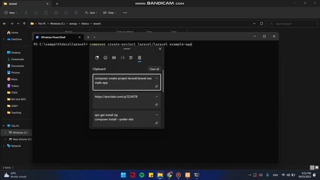This screenshot has width=320, height=180.
Task: Select the laravel File Explorer tab
Action: click(25, 3)
